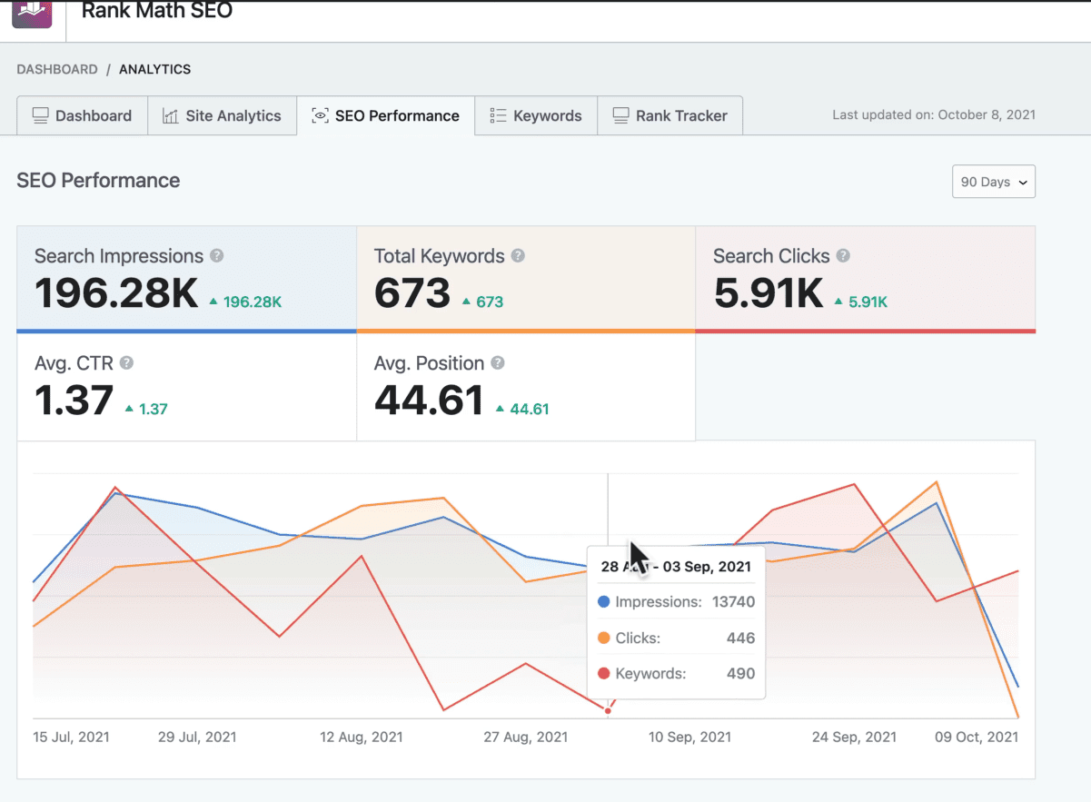This screenshot has height=802, width=1091.
Task: Click the 1.37 average CTR value
Action: (74, 401)
